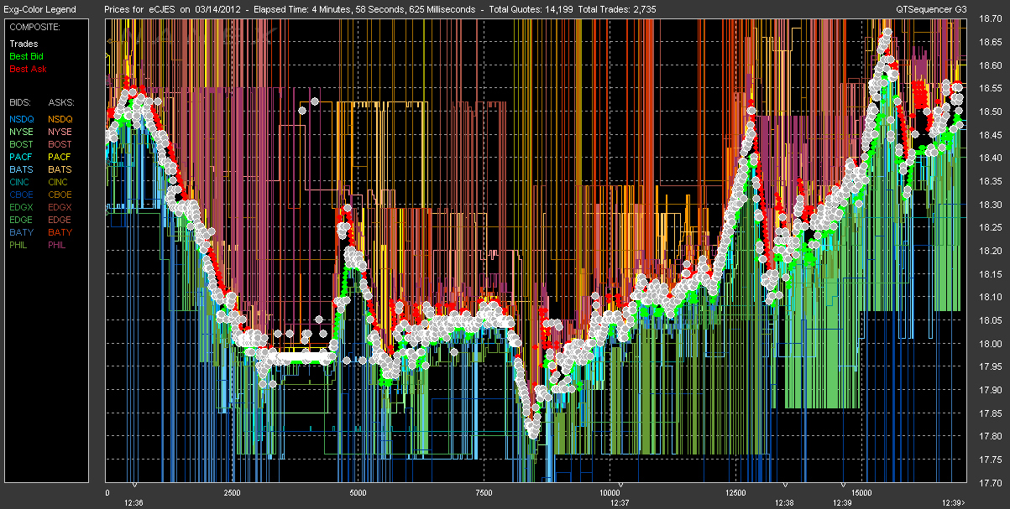Select BATS in the BIDS column
Viewport: 1010px width, 509px height.
[22, 169]
